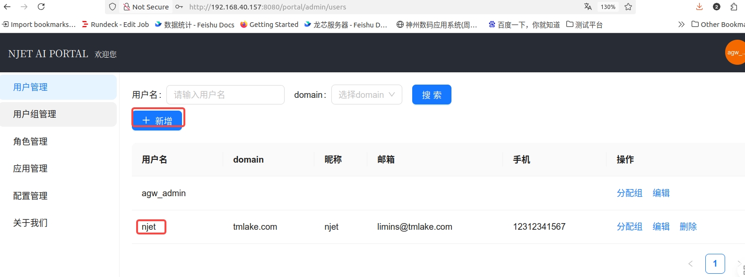Image resolution: width=745 pixels, height=277 pixels.
Task: Click the browser back arrow
Action: pos(7,7)
